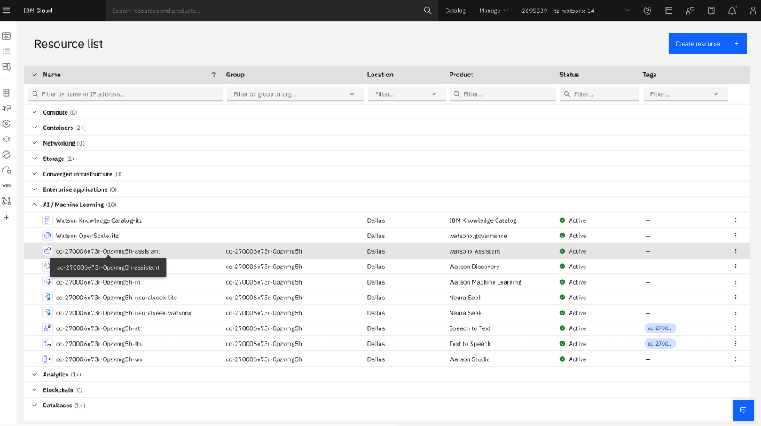
Task: Open the hamburger navigation menu
Action: tap(7, 11)
